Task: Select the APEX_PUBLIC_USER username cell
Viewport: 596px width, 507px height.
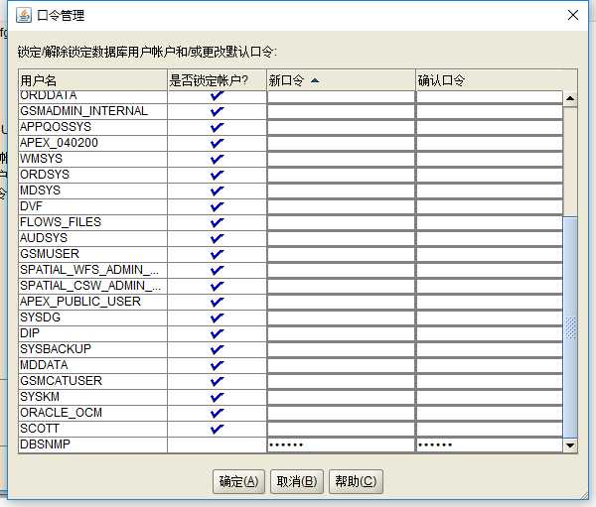Action: [x=92, y=302]
